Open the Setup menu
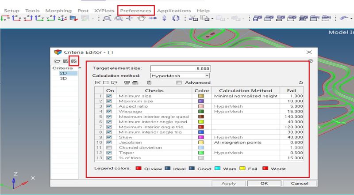The image size is (354, 195). (12, 11)
